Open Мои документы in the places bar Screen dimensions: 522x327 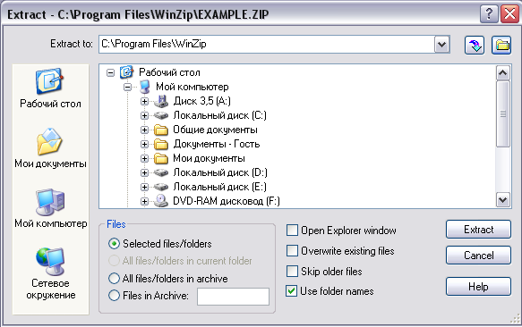pos(50,148)
